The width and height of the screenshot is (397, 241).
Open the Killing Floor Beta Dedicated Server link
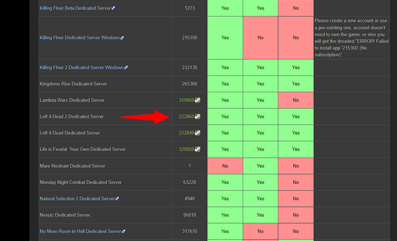pos(75,8)
